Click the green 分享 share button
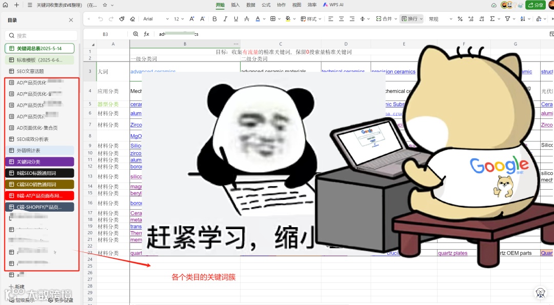 [x=536, y=5]
